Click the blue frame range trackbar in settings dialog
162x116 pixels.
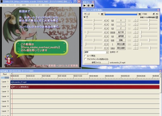(x=121, y=14)
